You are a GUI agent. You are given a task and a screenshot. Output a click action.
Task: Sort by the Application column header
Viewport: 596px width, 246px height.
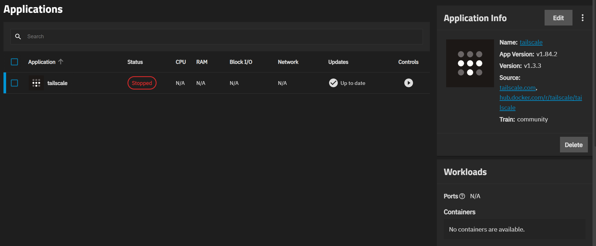(42, 62)
